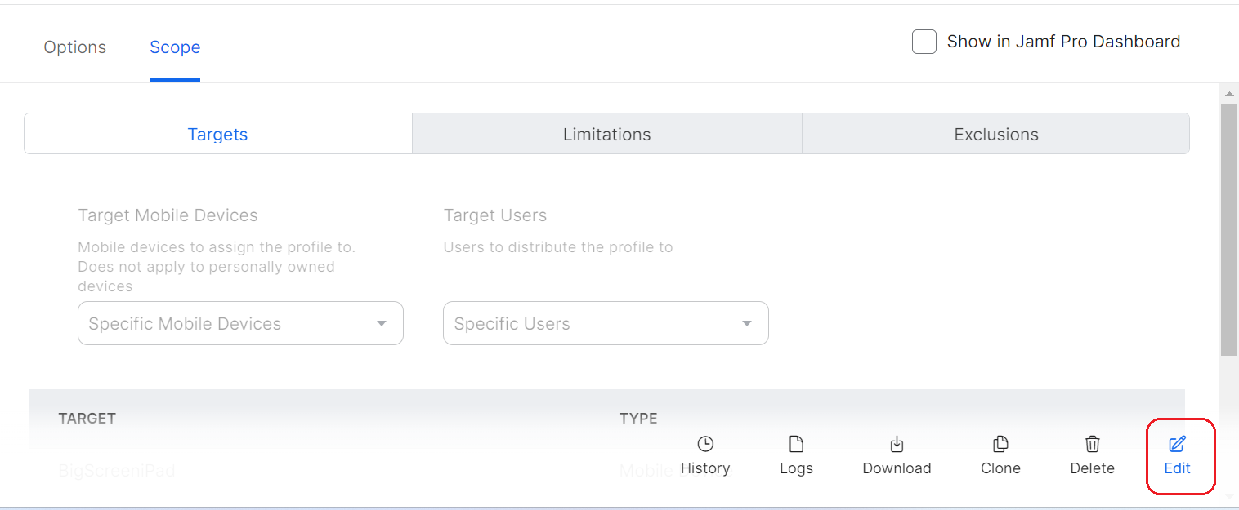Click the Edit pencil icon
This screenshot has height=510, width=1239.
tap(1177, 444)
